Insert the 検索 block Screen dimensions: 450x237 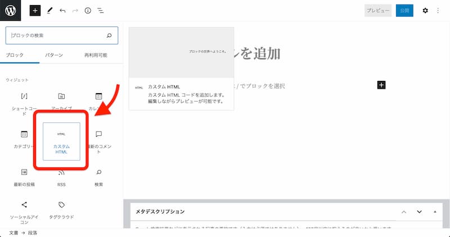(99, 177)
